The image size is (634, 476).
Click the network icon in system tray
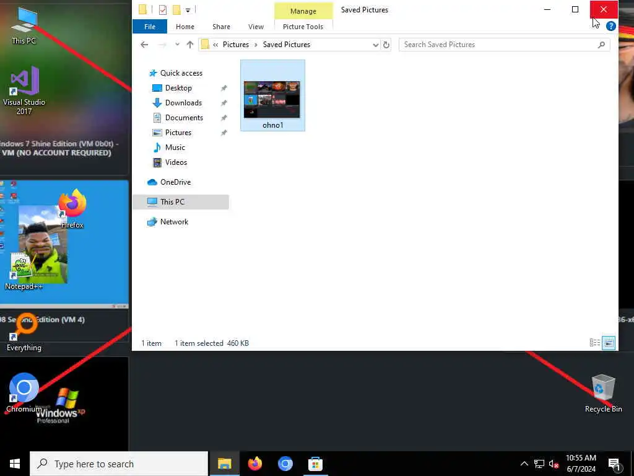pos(539,464)
